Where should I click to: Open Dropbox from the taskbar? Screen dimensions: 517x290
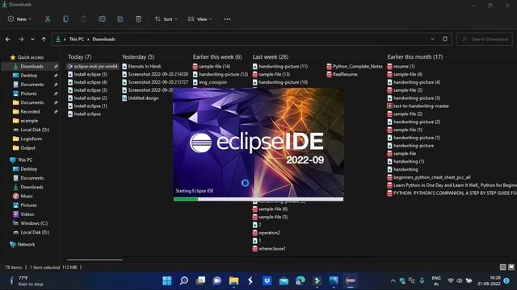pyautogui.click(x=267, y=280)
